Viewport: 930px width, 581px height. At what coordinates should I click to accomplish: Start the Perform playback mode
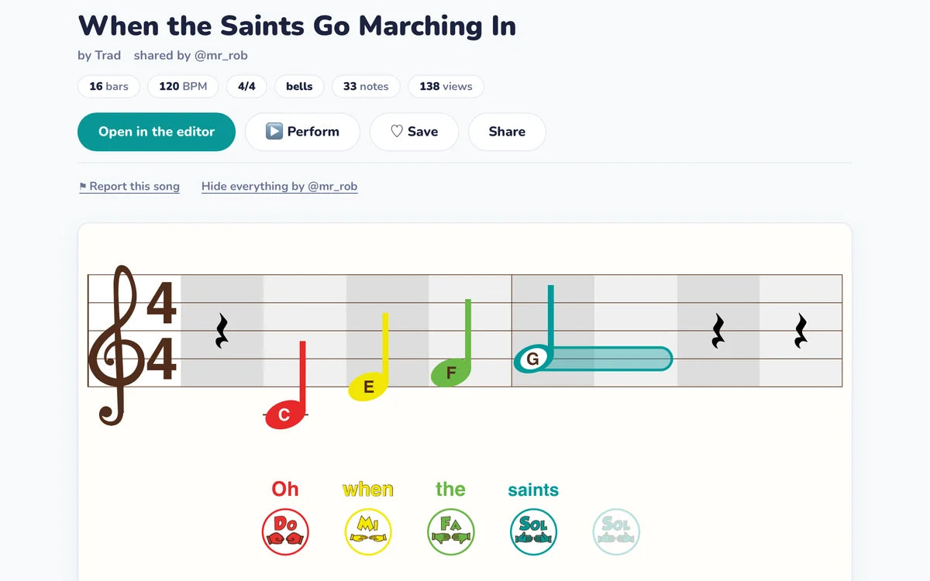pos(302,132)
